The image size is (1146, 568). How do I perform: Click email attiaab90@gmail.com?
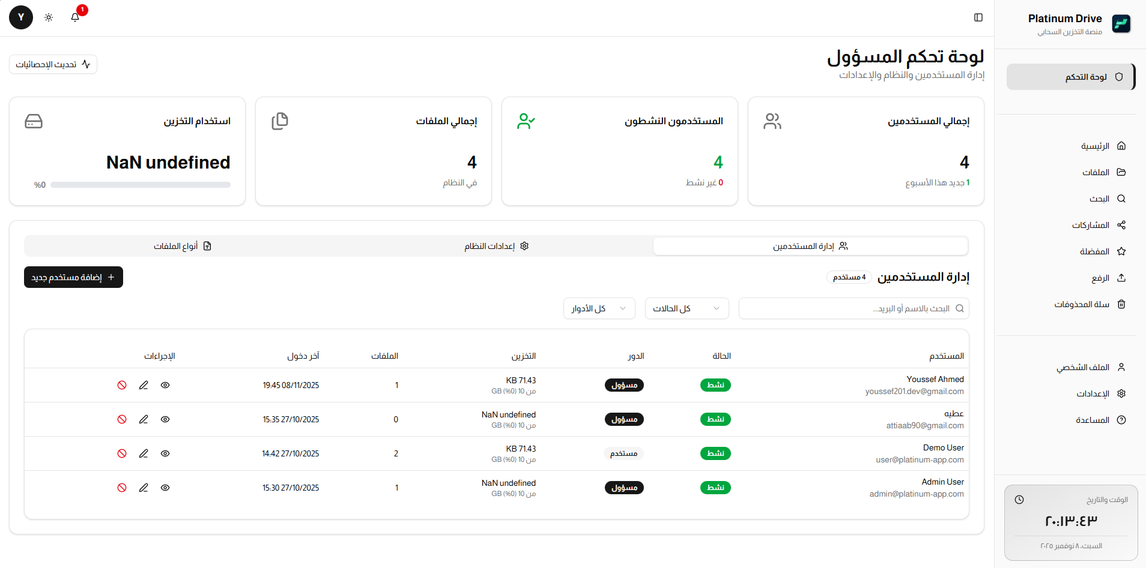925,425
